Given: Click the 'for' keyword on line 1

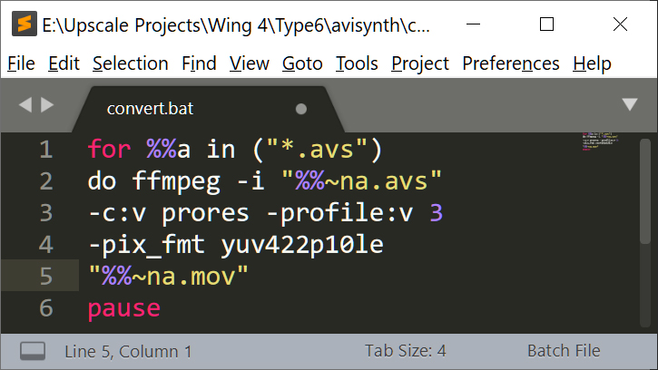Looking at the screenshot, I should [110, 149].
